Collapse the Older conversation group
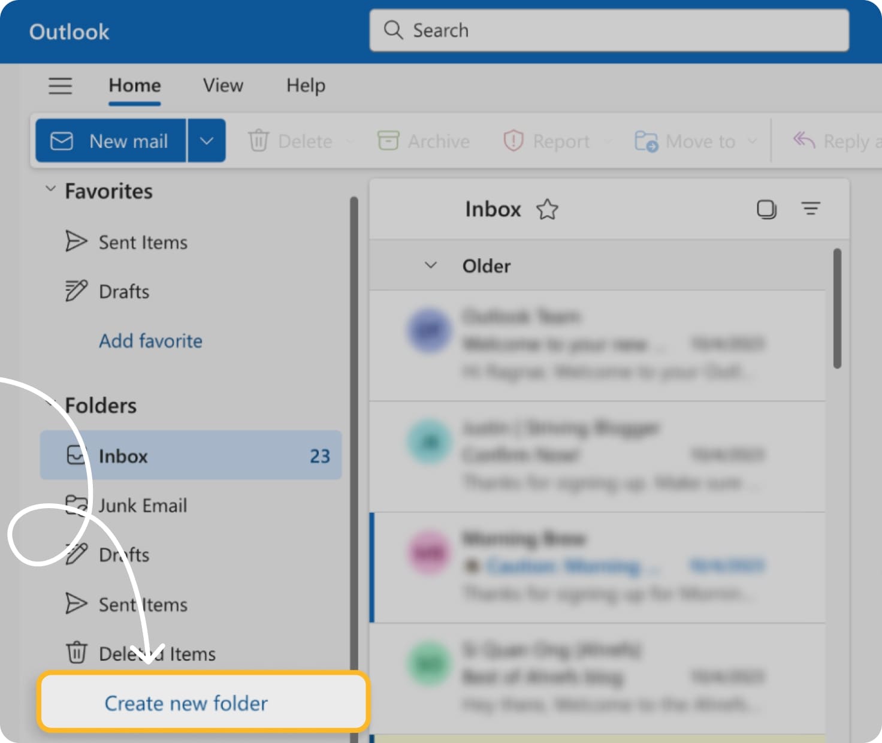The image size is (882, 743). pos(430,265)
